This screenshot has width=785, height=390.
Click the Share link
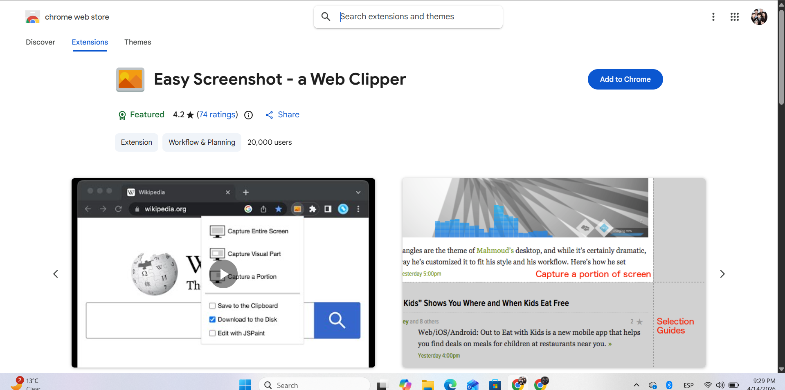(x=283, y=115)
